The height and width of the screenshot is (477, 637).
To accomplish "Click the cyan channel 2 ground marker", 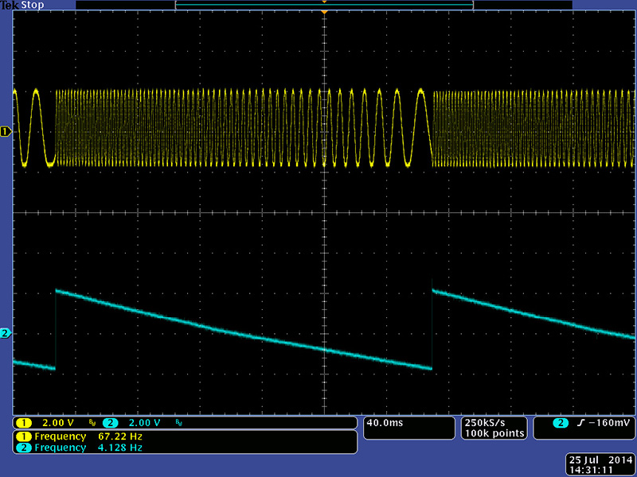I will [6, 333].
